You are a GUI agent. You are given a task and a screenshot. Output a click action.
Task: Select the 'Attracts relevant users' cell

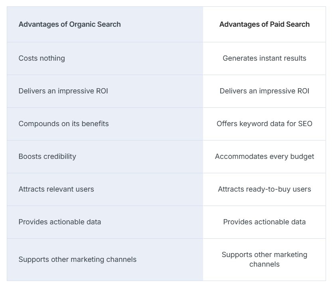(x=56, y=189)
